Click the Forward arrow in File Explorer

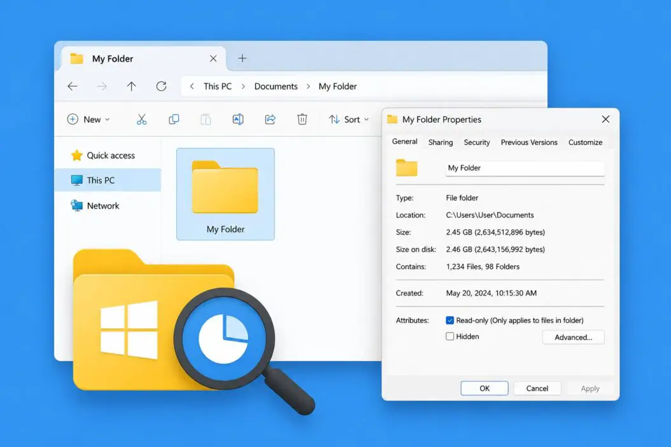point(102,86)
